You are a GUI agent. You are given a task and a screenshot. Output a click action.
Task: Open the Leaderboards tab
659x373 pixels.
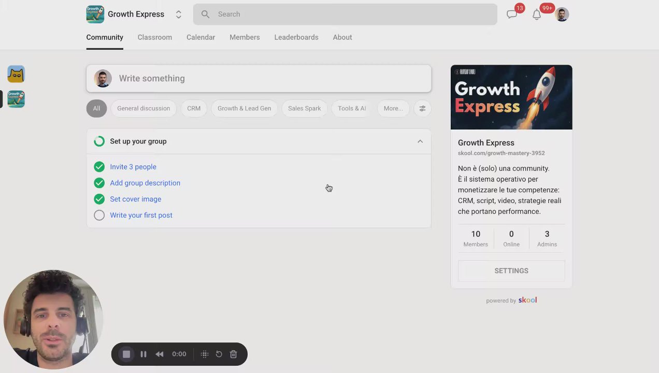[x=296, y=37]
